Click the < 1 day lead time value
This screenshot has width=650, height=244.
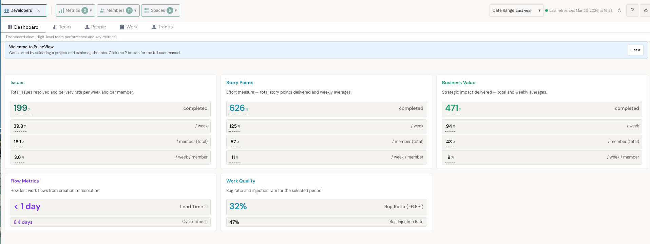(x=27, y=206)
